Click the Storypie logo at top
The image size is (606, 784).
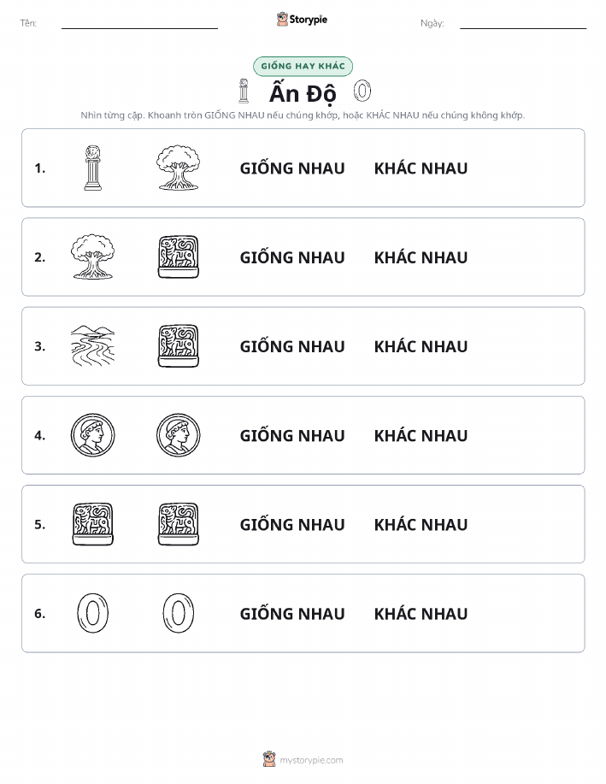[x=302, y=20]
